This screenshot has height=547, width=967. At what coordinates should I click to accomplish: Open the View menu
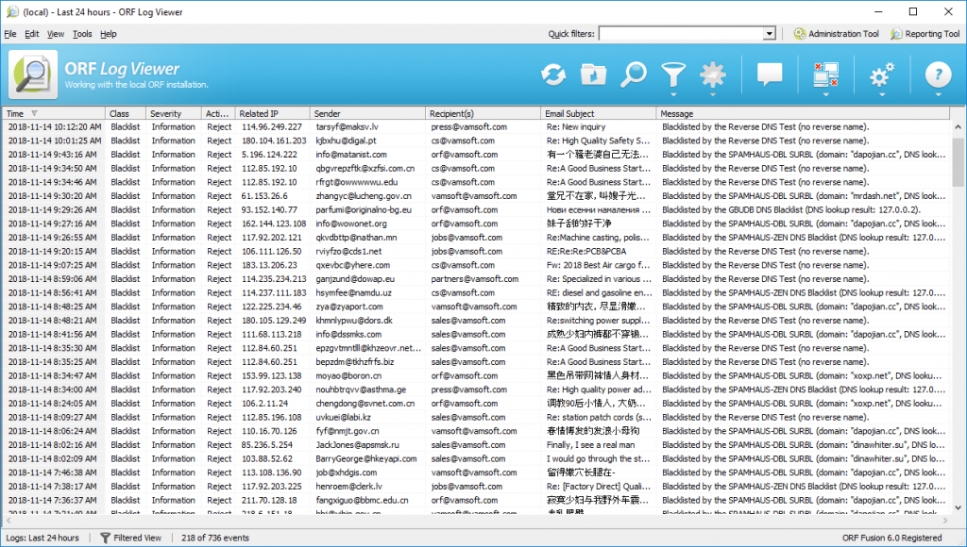(56, 34)
